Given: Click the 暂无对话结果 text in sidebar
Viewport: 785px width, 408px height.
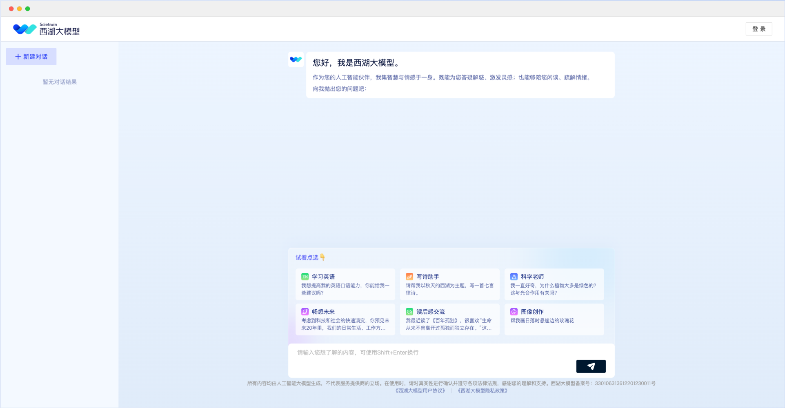Looking at the screenshot, I should coord(60,82).
